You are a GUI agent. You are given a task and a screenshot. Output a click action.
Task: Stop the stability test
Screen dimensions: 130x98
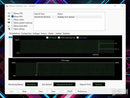(24, 91)
